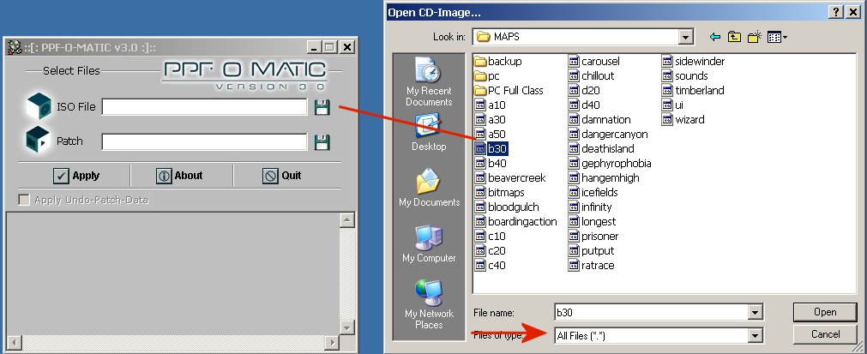The width and height of the screenshot is (867, 354).
Task: Open the View menu icon
Action: point(778,37)
